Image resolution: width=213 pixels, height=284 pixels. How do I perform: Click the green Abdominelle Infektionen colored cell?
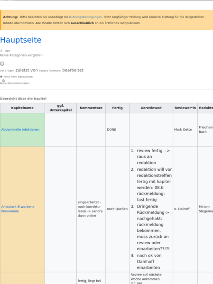click(x=22, y=130)
